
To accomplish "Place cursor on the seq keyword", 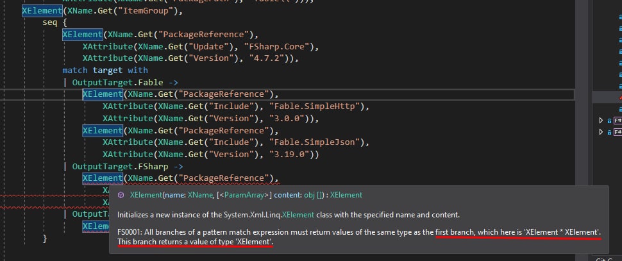I will point(50,22).
